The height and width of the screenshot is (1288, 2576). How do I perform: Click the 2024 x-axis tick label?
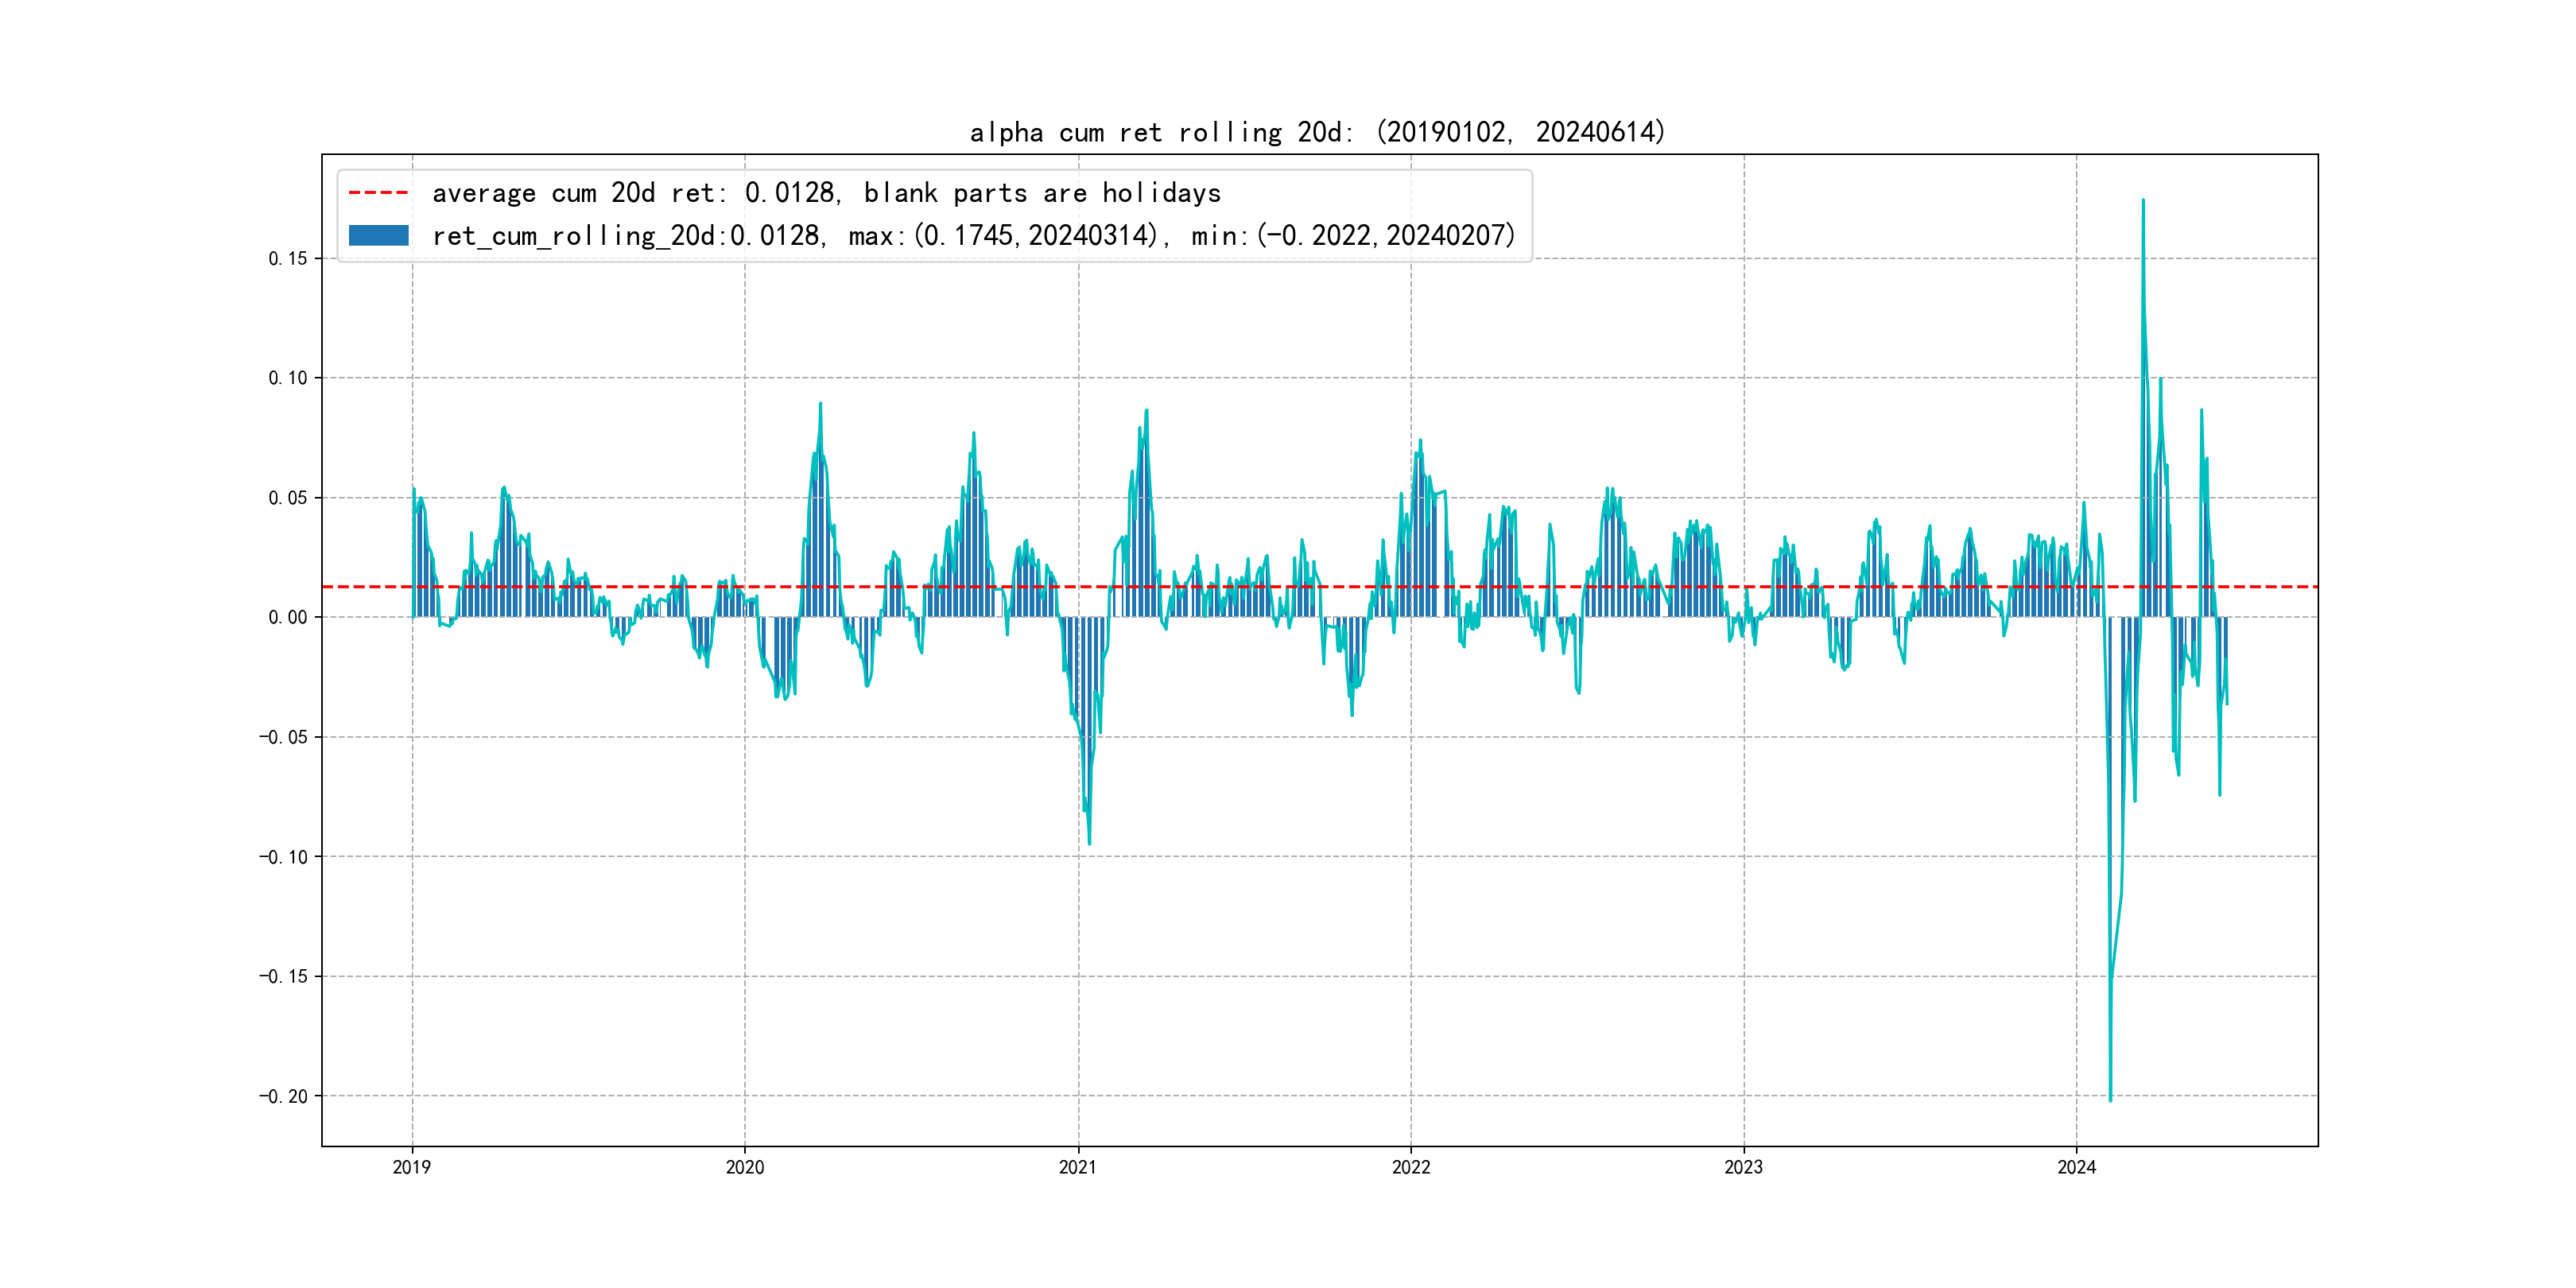tap(2076, 1167)
